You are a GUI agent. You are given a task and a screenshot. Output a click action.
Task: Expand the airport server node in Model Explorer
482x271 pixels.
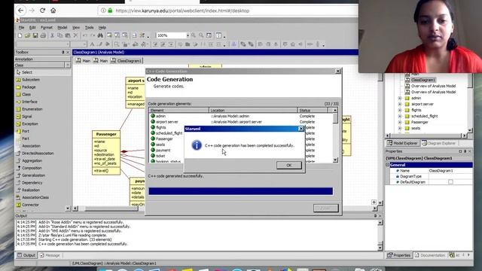pos(400,104)
